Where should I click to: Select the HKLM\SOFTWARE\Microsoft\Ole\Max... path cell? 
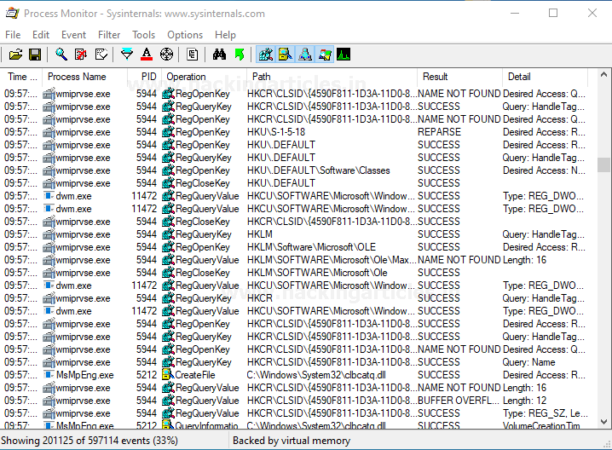point(332,260)
